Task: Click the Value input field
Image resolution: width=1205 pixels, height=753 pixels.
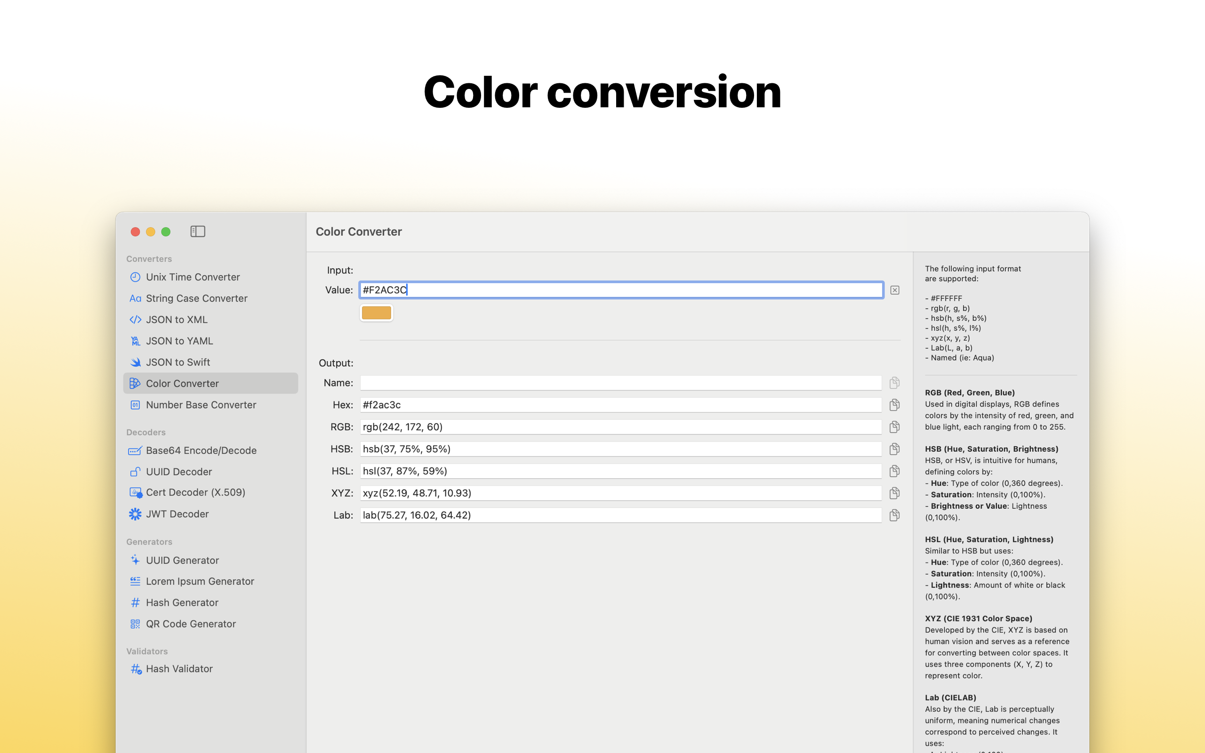Action: point(620,290)
